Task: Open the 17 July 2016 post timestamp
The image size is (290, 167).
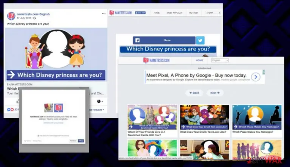Action: (24, 18)
